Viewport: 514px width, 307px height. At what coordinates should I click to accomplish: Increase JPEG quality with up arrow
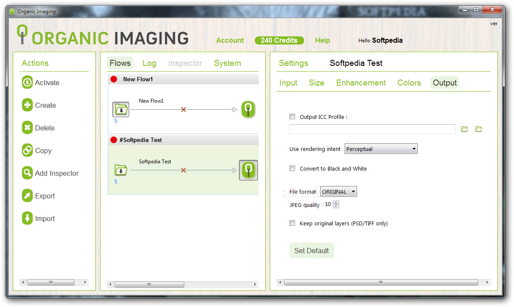pos(336,203)
